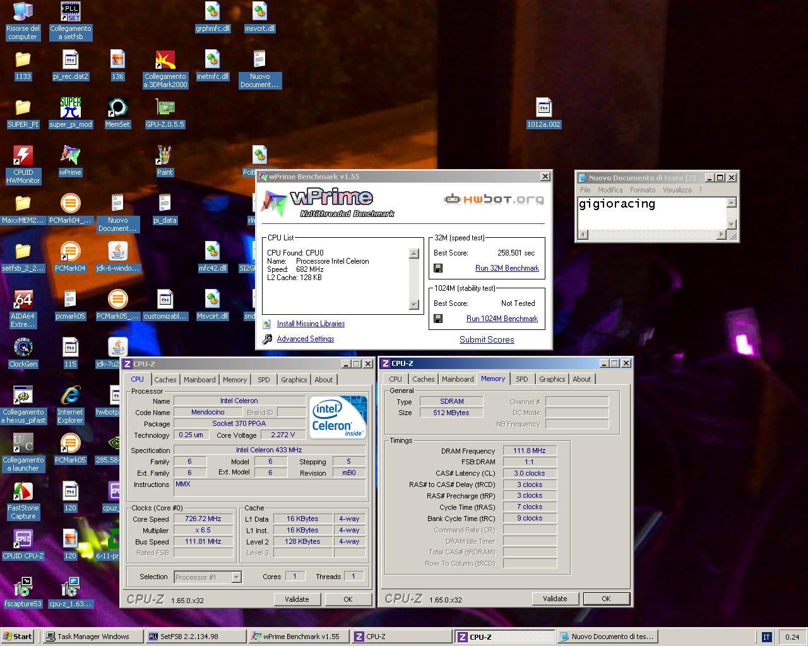This screenshot has height=646, width=808.
Task: Open the 1133 folder icon
Action: tap(23, 66)
